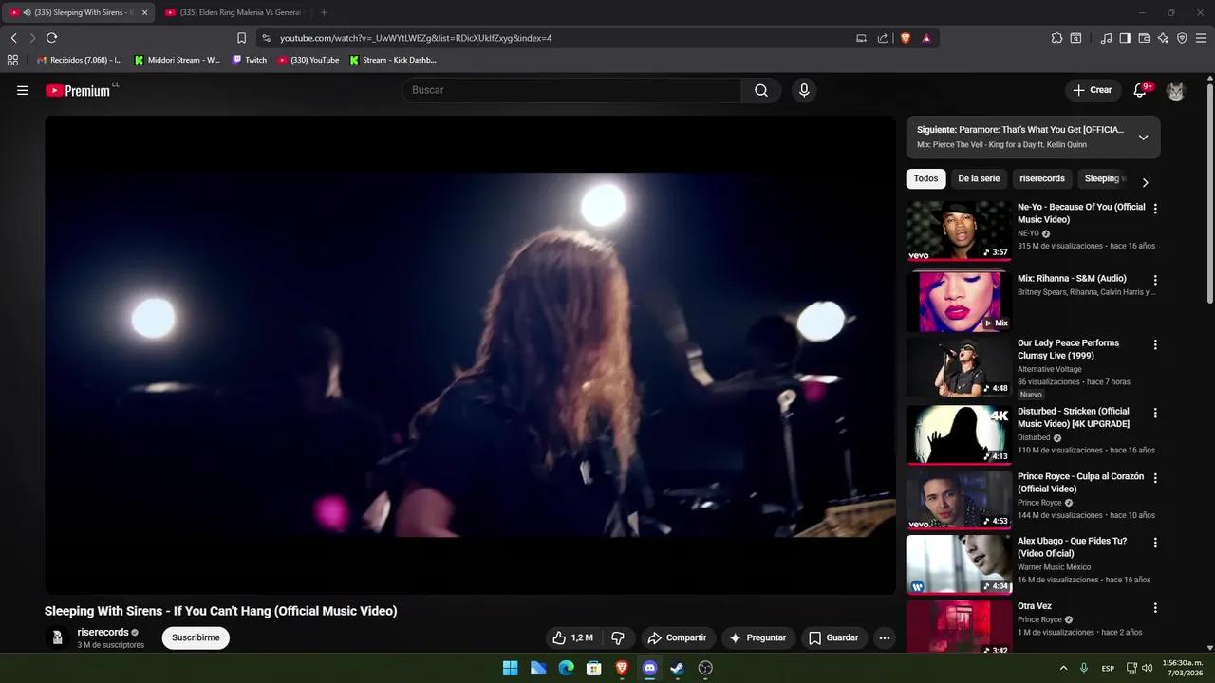This screenshot has height=683, width=1215.
Task: Open Discord from the taskbar
Action: (x=649, y=668)
